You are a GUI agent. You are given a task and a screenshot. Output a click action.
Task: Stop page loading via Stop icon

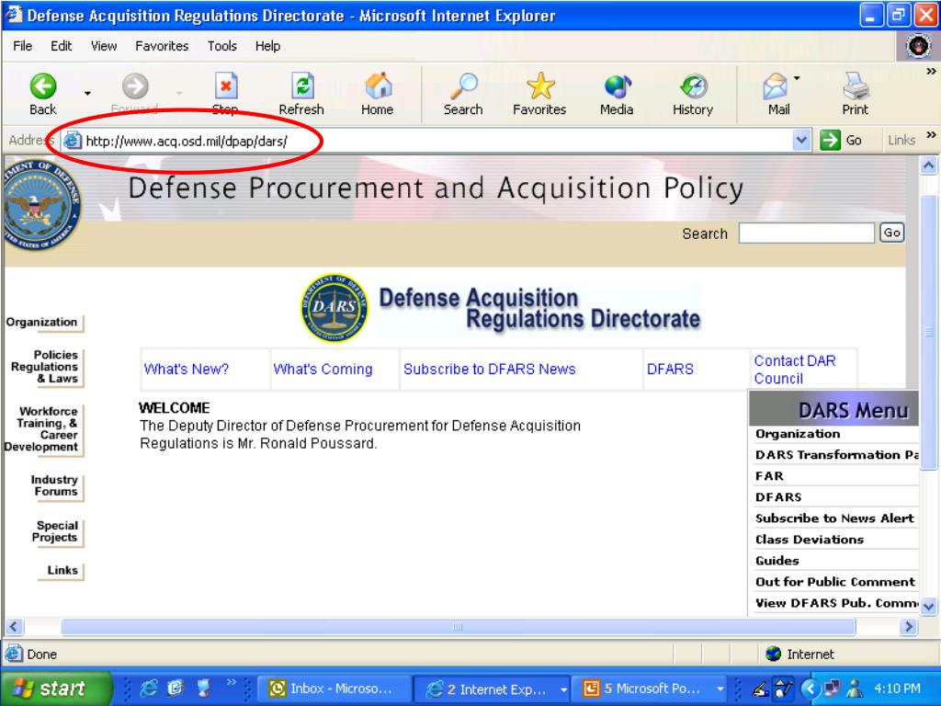click(226, 86)
